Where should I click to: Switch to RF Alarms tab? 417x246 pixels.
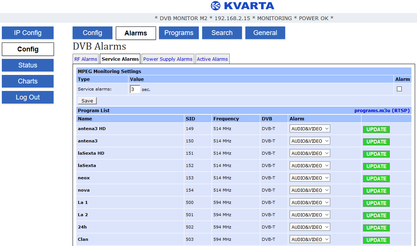[x=86, y=59]
